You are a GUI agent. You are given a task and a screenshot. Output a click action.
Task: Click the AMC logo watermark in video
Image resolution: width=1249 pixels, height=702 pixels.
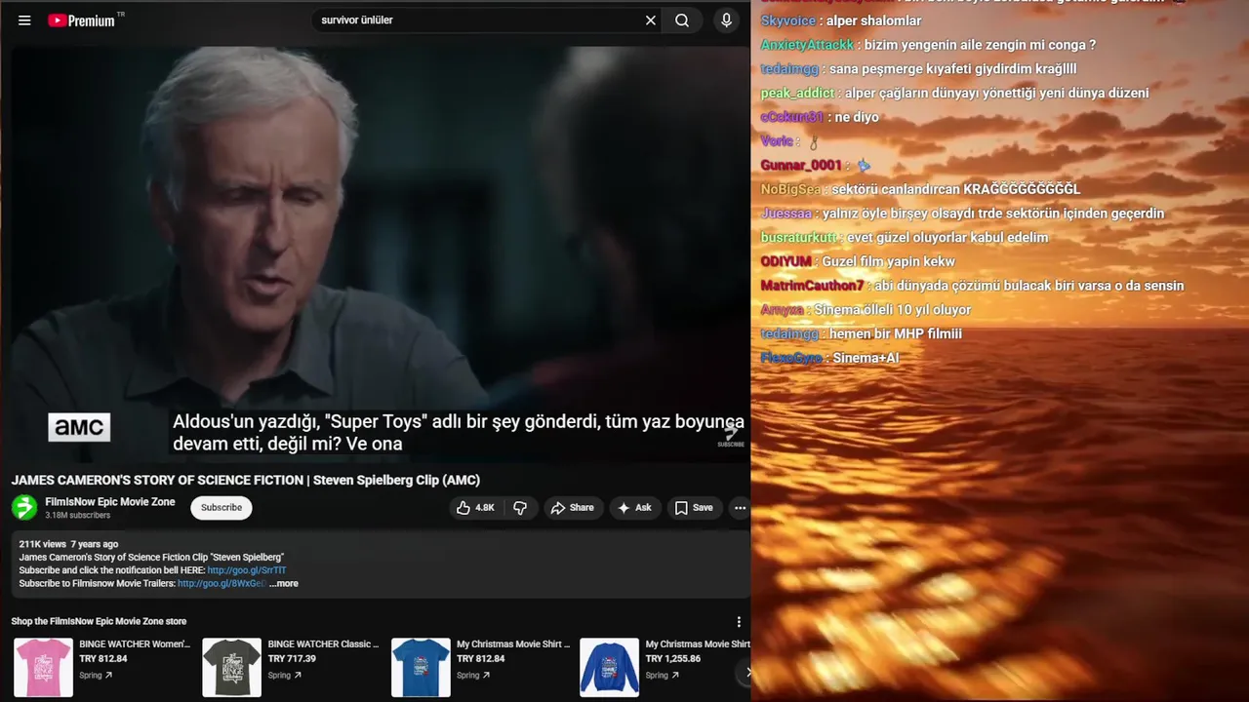pyautogui.click(x=79, y=427)
